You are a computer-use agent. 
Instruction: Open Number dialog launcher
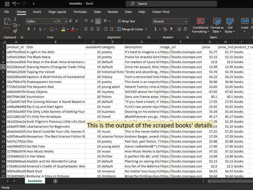(x=187, y=37)
